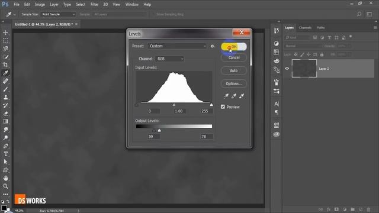Pick the black point eyedropper in Levels
Screen dimensions: 379x213
point(226,96)
